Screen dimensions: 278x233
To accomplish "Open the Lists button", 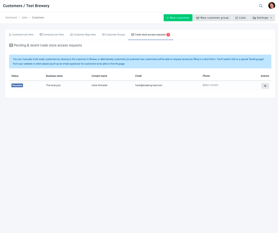I will pos(240,18).
